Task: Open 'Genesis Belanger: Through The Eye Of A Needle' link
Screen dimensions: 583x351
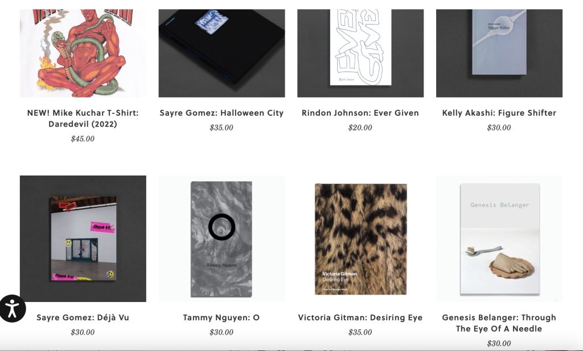Action: [499, 323]
